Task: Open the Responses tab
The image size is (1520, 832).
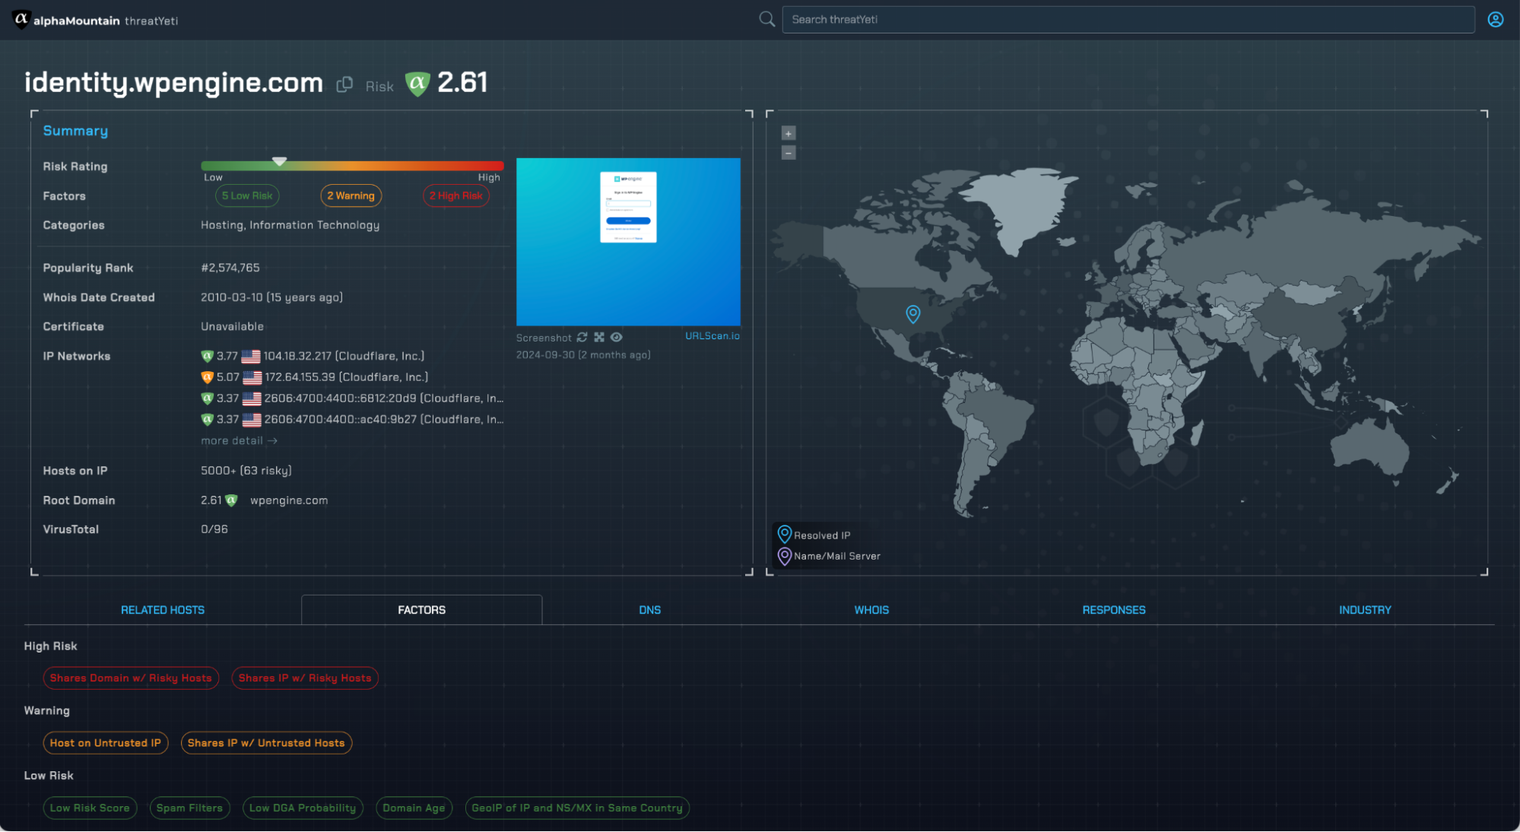Action: tap(1114, 610)
